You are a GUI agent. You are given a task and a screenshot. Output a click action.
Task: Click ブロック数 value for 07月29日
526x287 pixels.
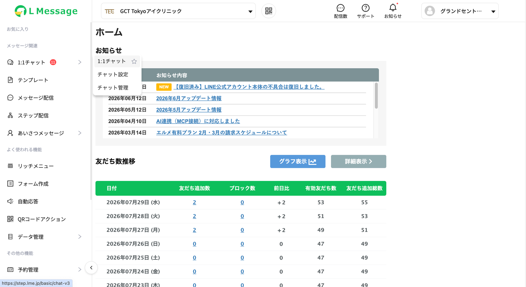coord(242,202)
